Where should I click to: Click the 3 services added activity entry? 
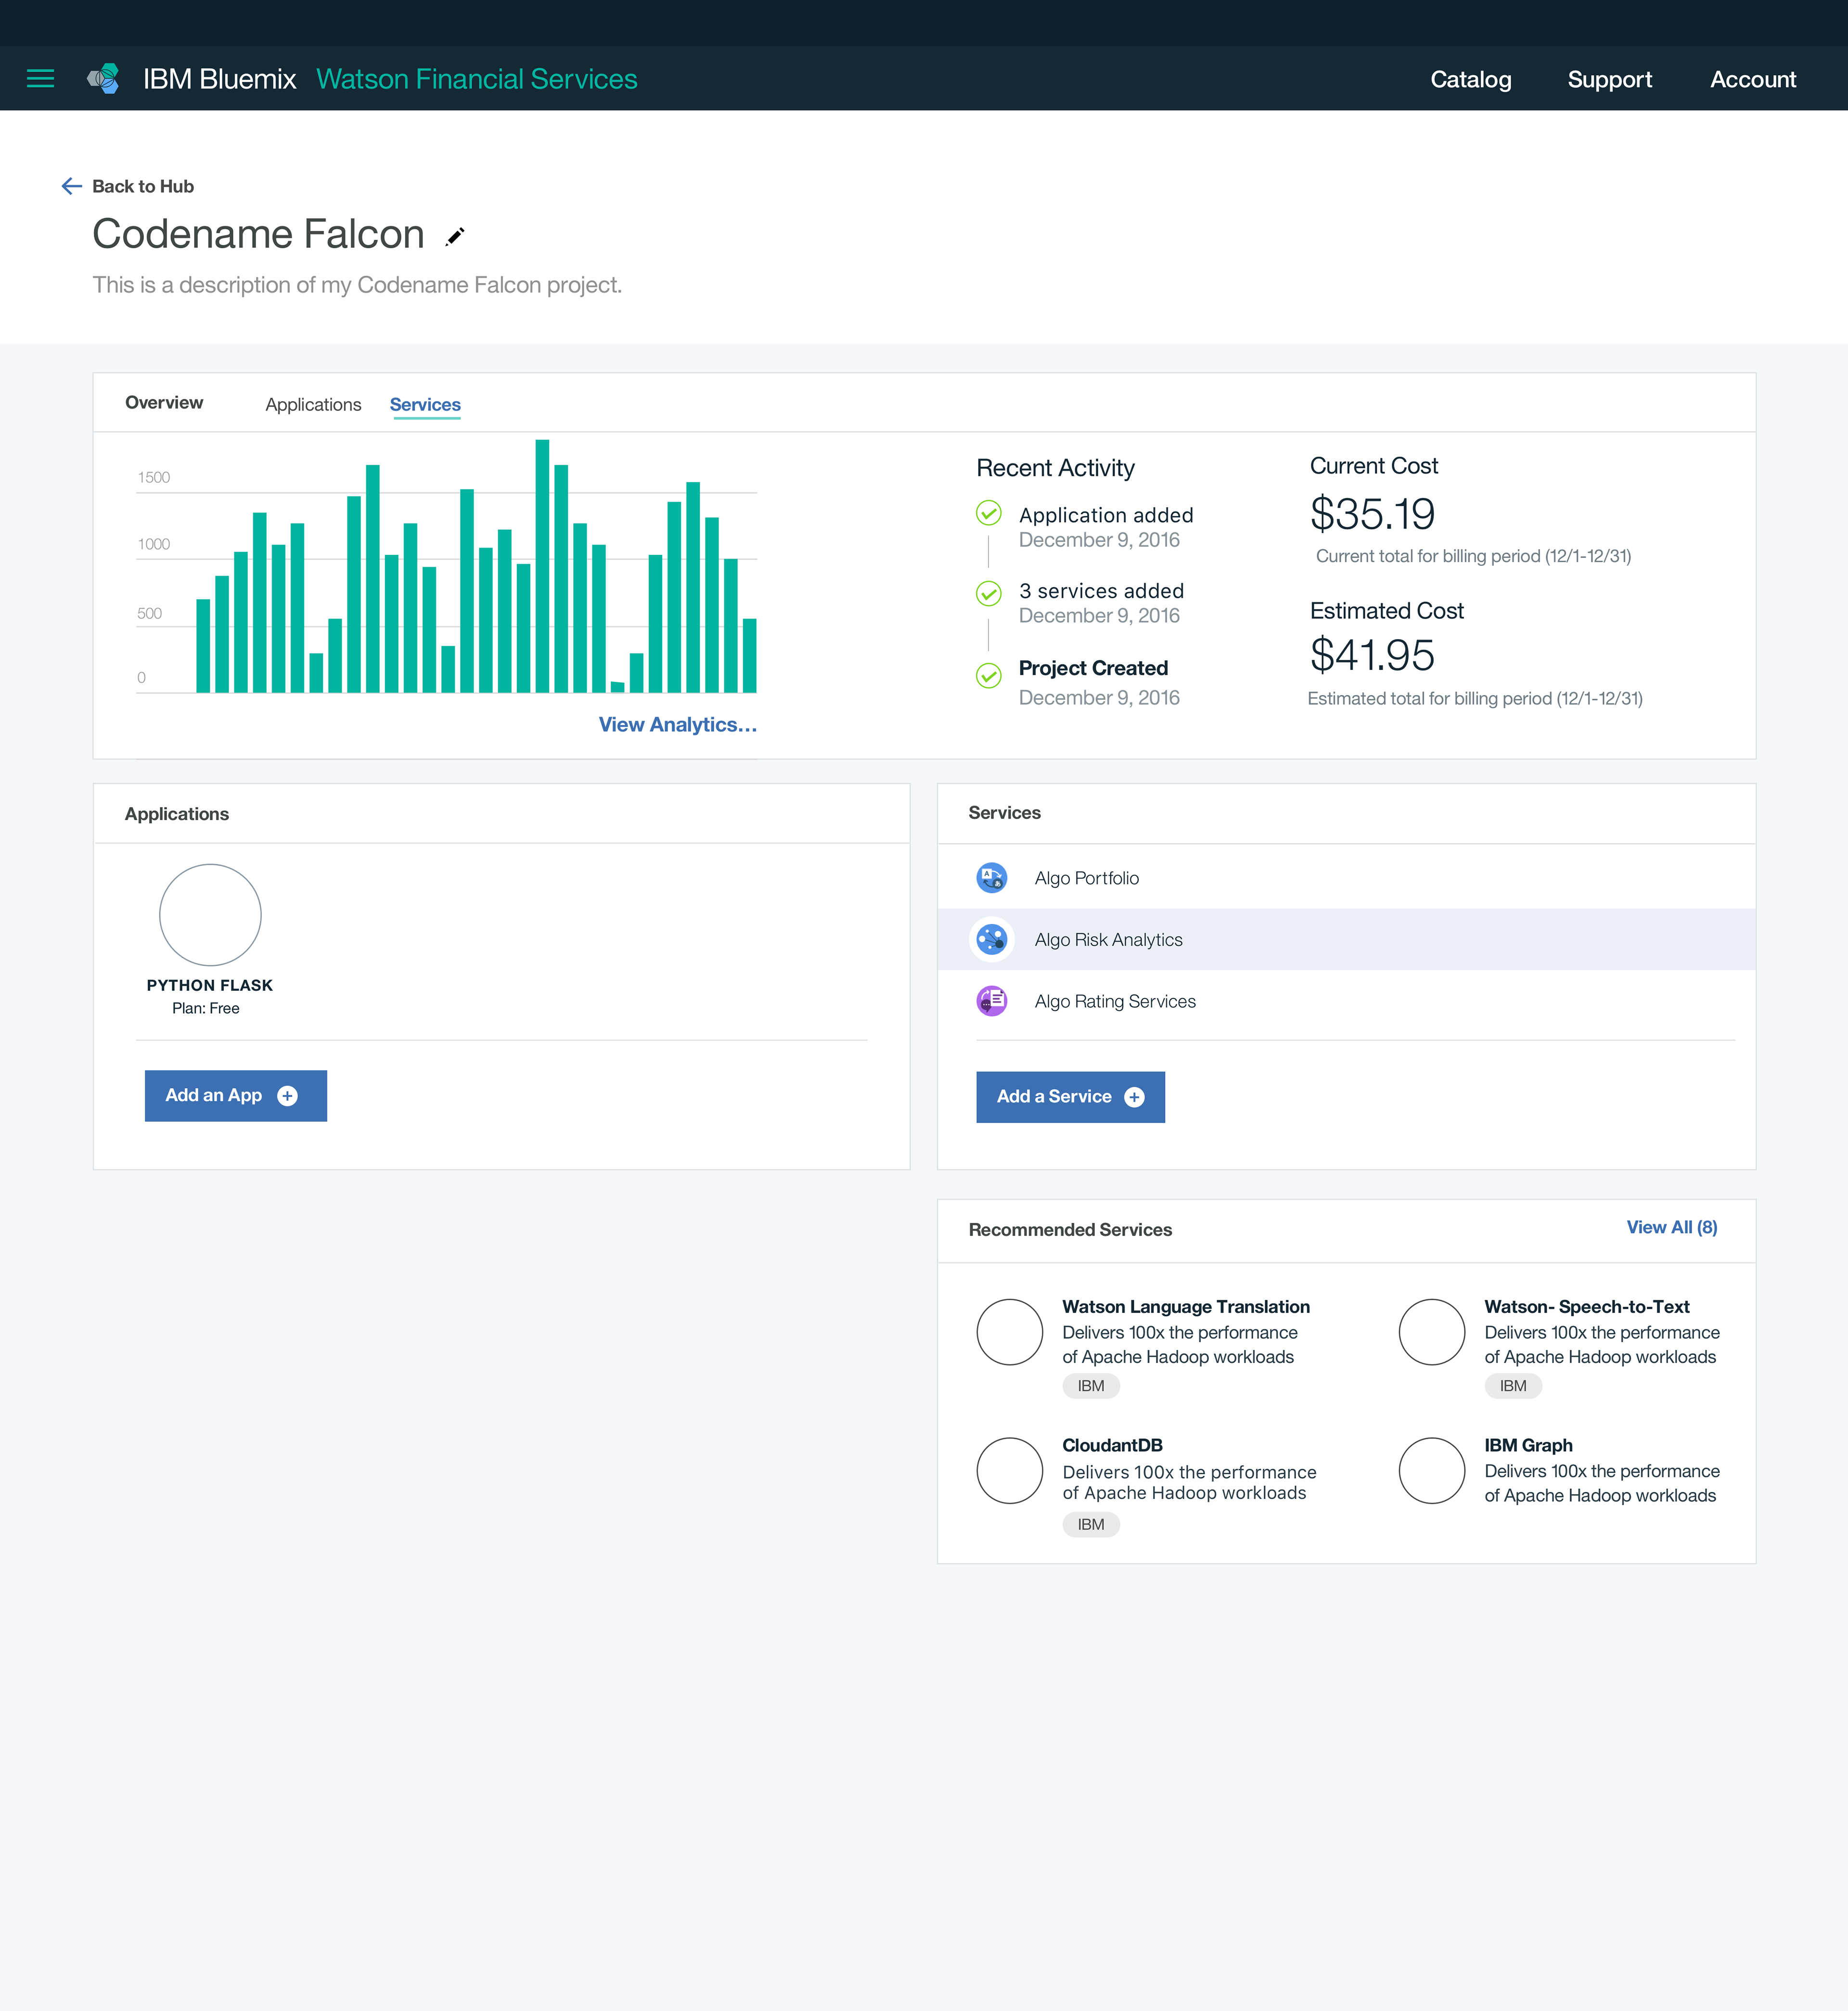click(x=1101, y=603)
